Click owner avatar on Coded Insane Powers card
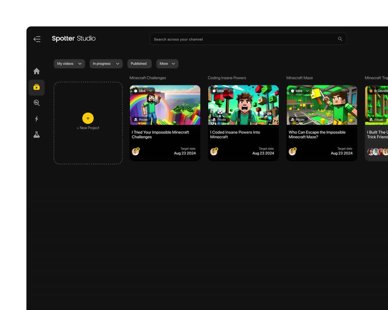 [x=214, y=151]
